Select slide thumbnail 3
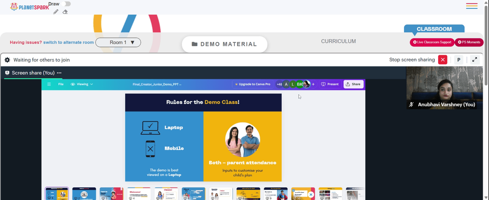This screenshot has height=200, width=489. pyautogui.click(x=111, y=194)
